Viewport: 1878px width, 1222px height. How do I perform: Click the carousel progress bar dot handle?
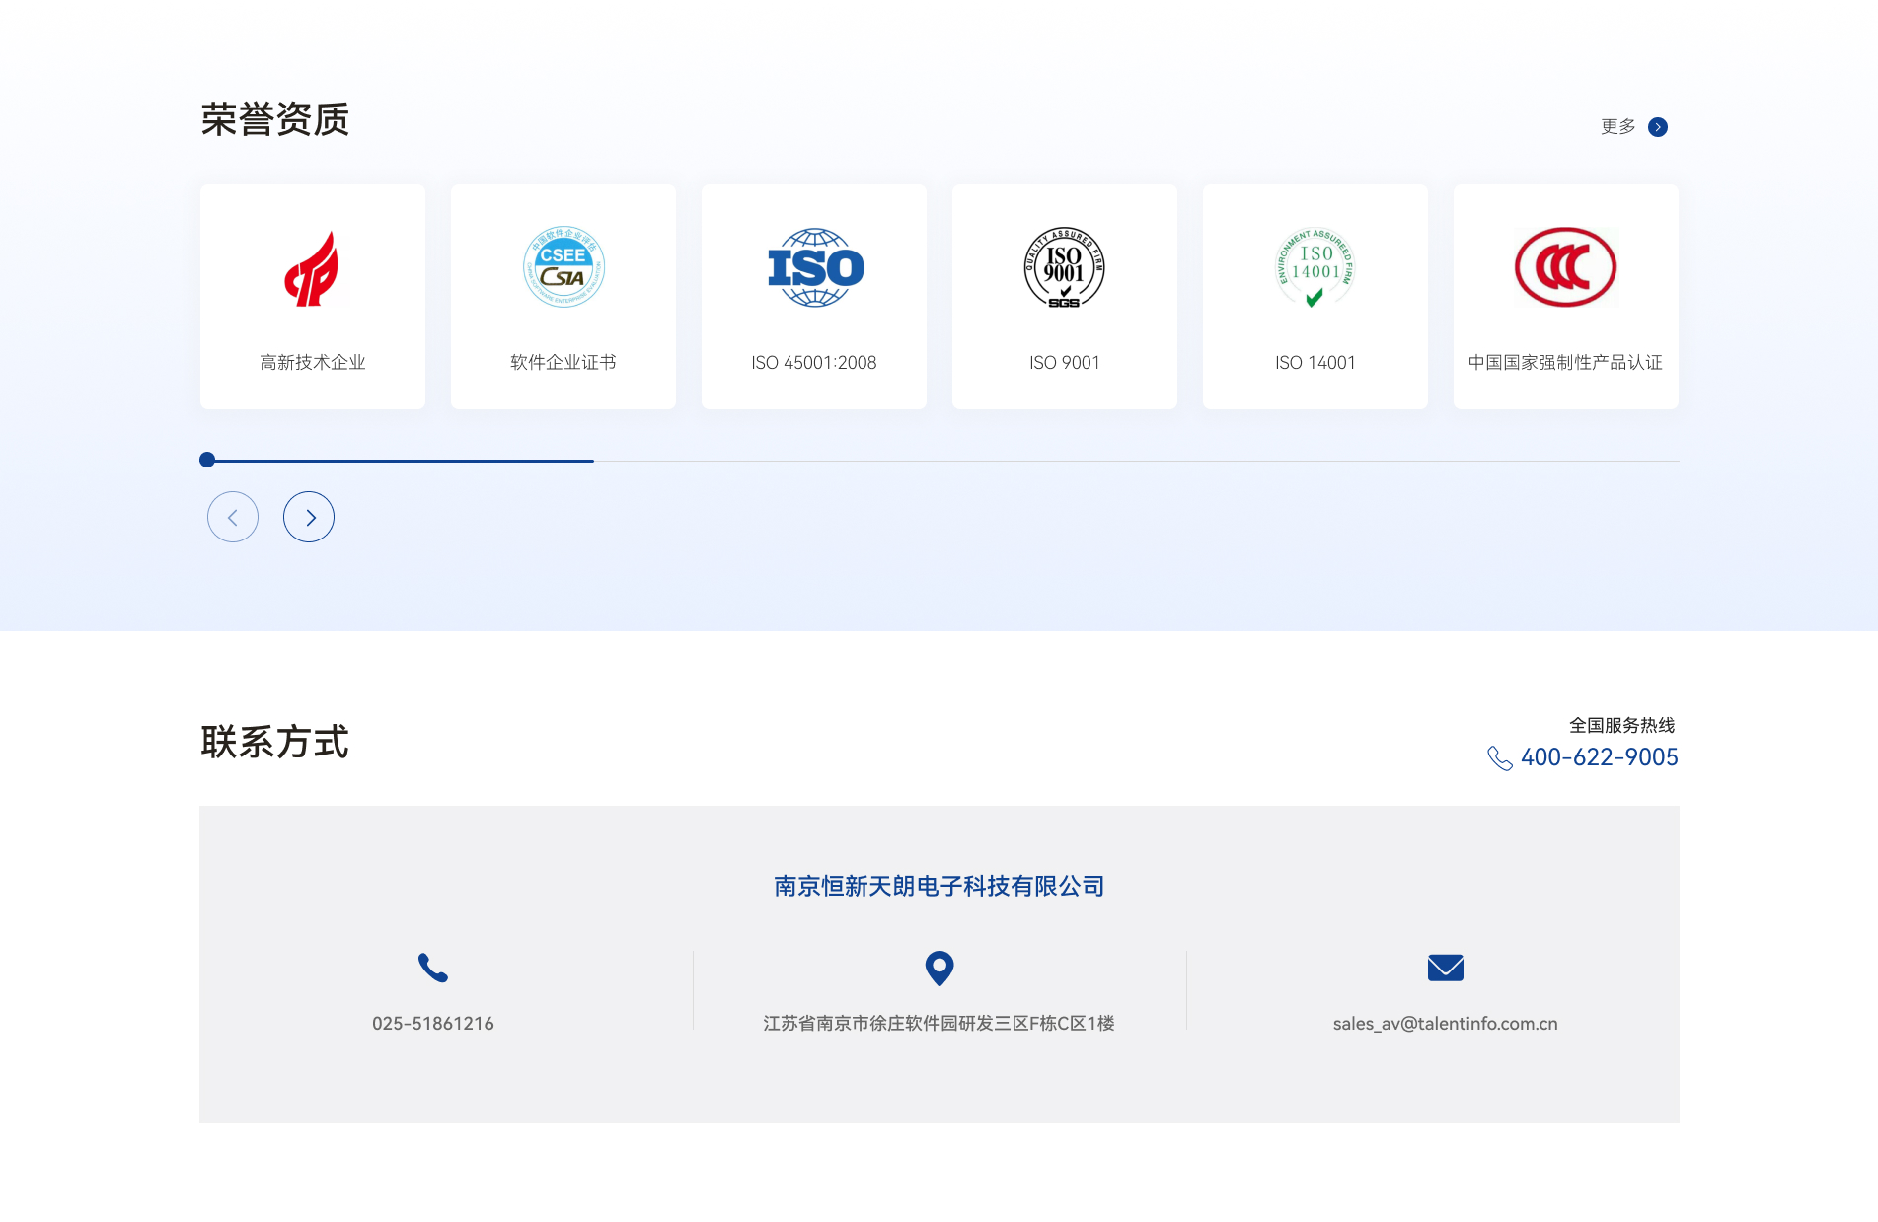tap(207, 460)
